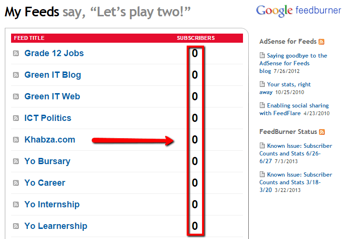
Task: Click the orange RSS icon for FeedBurner Status
Action: coord(322,131)
